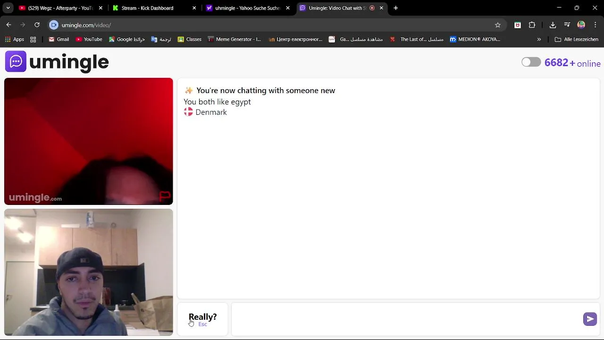Open The Last of... مسلسل bookmark
The width and height of the screenshot is (604, 340).
pyautogui.click(x=417, y=39)
